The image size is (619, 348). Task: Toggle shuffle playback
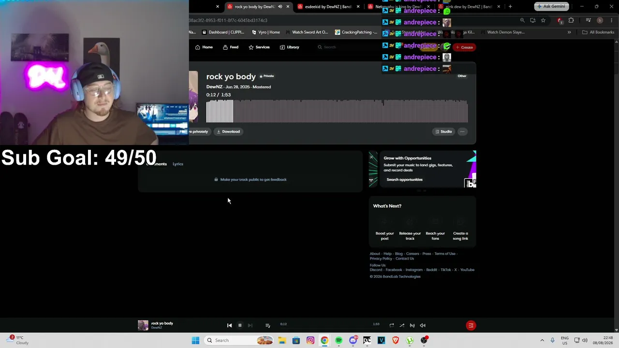(402, 325)
